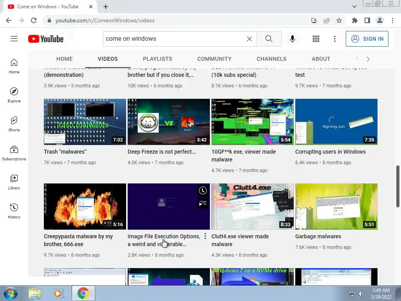Viewport: 401px width, 301px height.
Task: Add Image File Execution video to queue
Action: pos(203,203)
